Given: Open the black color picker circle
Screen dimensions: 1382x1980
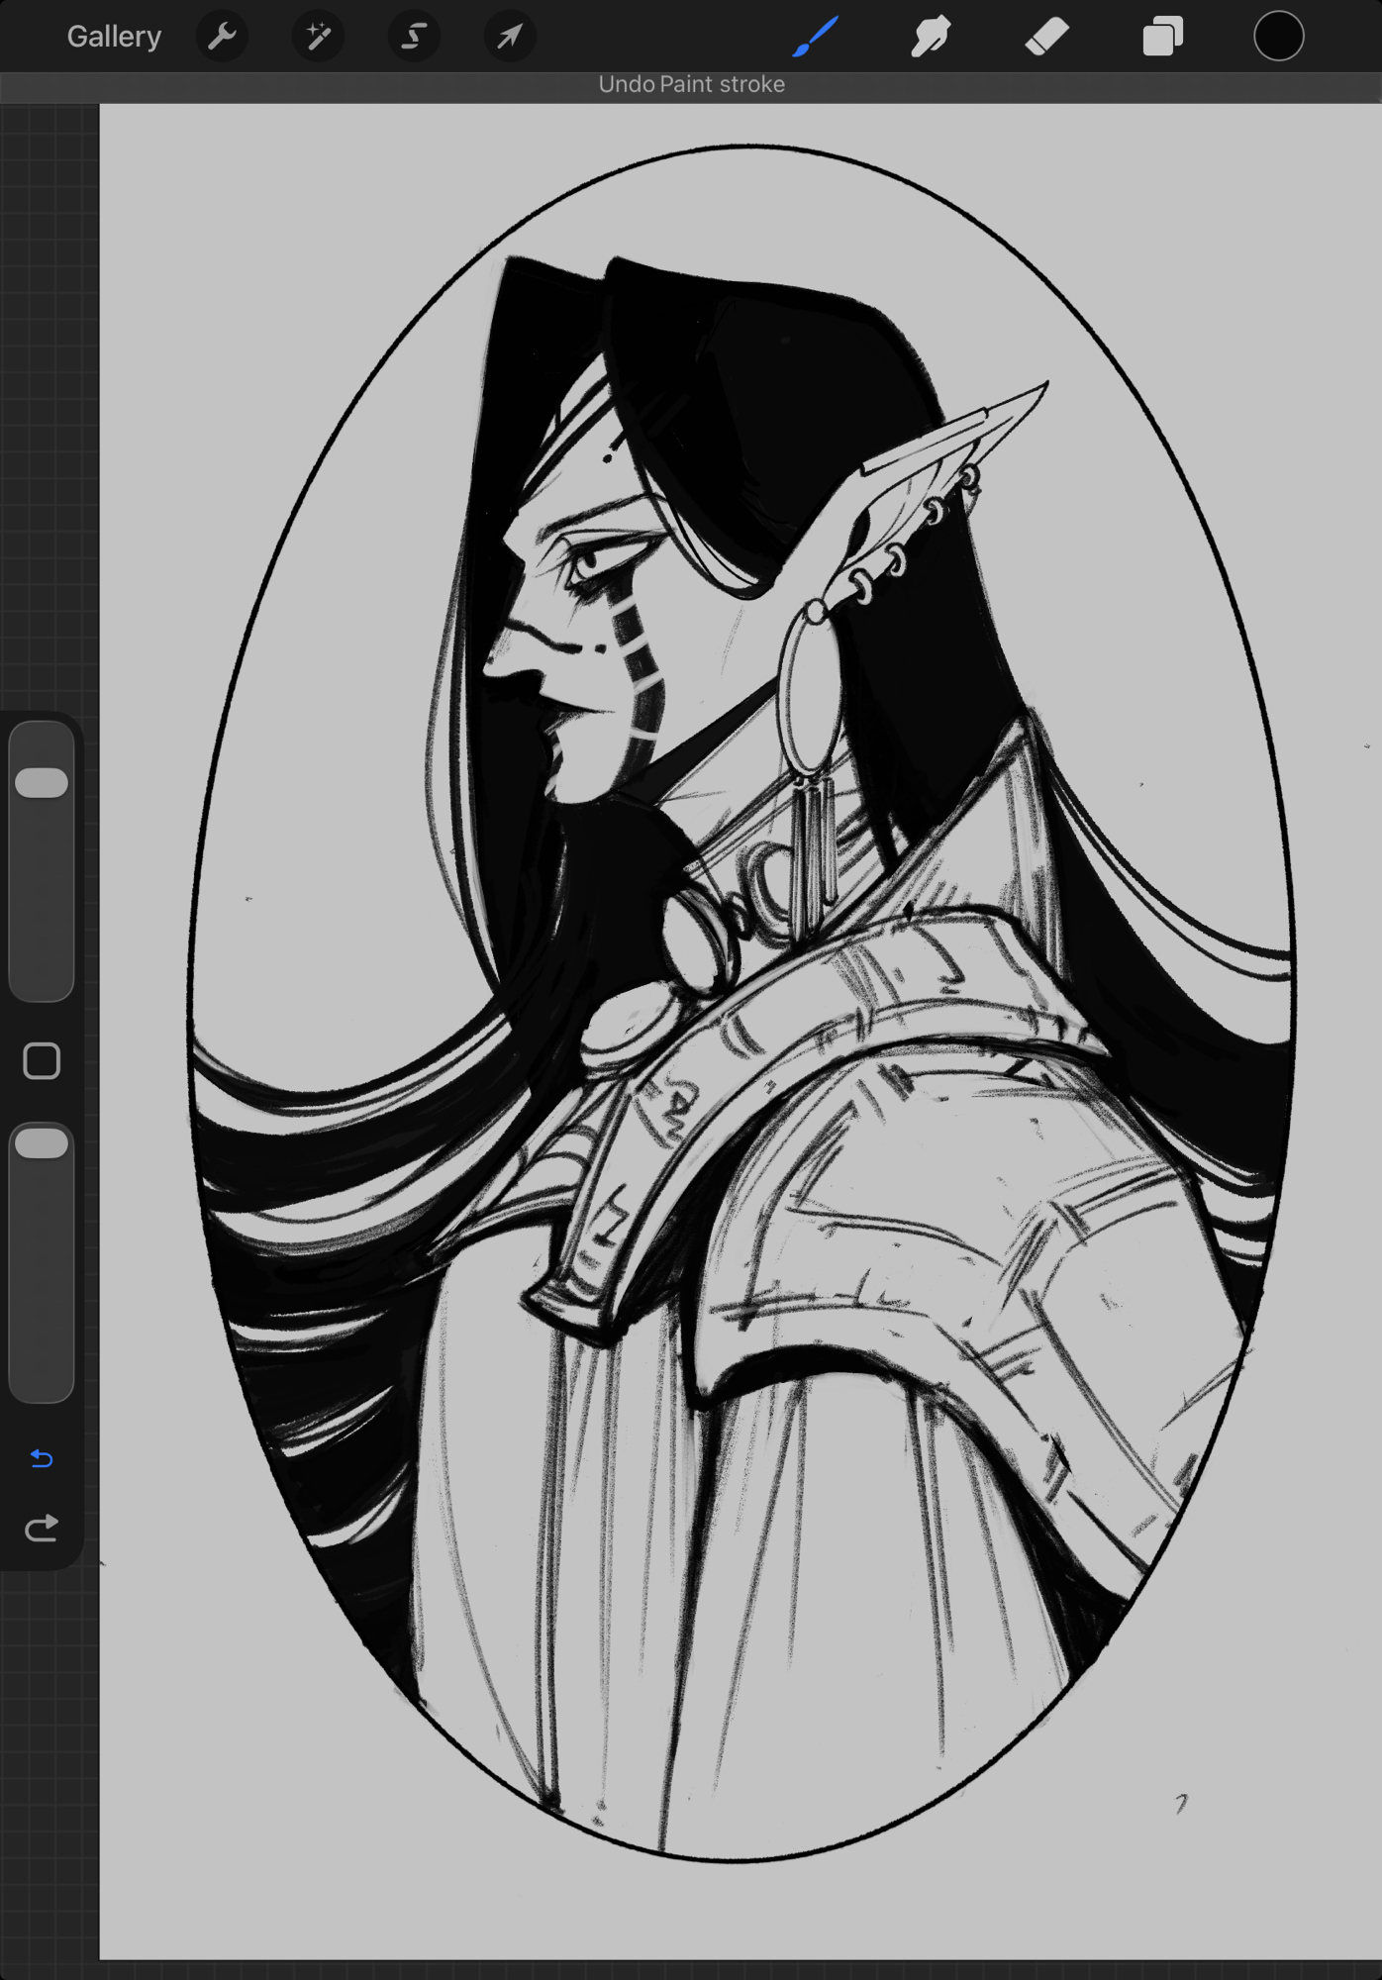Looking at the screenshot, I should [1278, 37].
